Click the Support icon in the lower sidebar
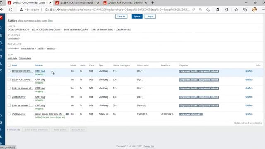The height and width of the screenshot is (149, 265). (x=1, y=115)
